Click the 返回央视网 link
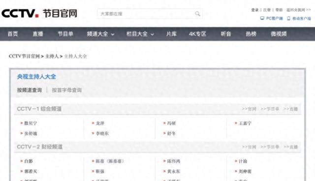315x181 pixels. tap(299, 10)
